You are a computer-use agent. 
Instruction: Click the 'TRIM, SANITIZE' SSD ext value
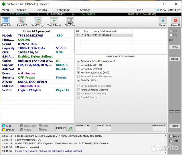(29, 86)
